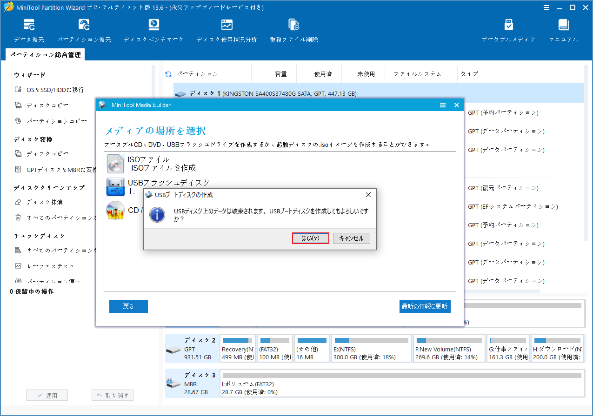Open the データ復元 tool icon
This screenshot has width=593, height=416.
pyautogui.click(x=29, y=25)
